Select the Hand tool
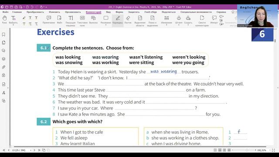The width and height of the screenshot is (279, 157). (4, 19)
